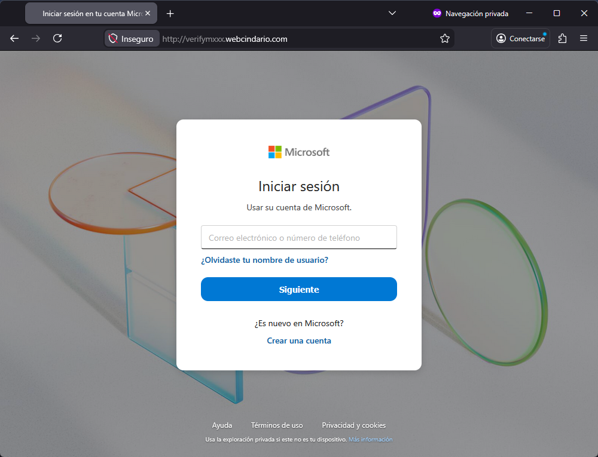The image size is (598, 457).
Task: Expand the Conectarse account menu
Action: (520, 38)
